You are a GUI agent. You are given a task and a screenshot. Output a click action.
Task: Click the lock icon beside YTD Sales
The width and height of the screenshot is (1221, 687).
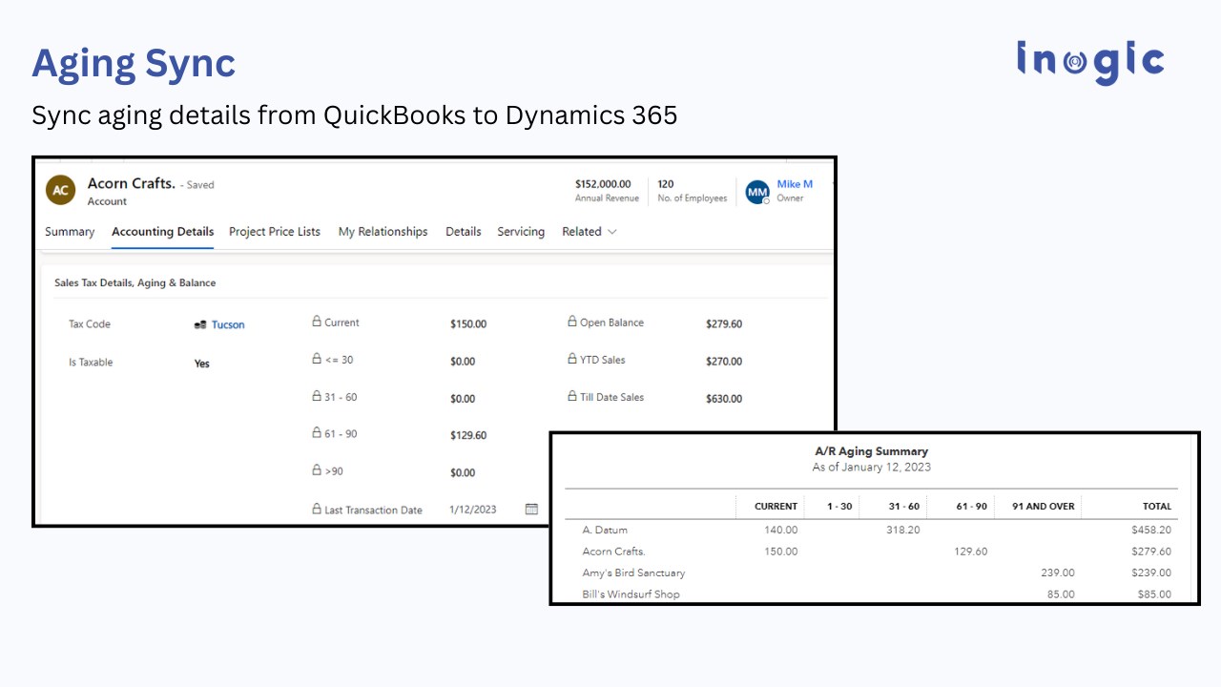click(572, 359)
